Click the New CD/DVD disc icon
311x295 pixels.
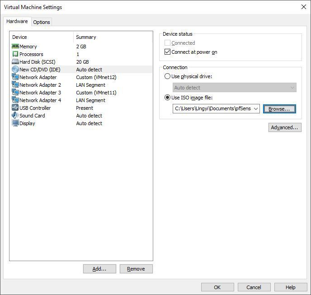[x=15, y=69]
